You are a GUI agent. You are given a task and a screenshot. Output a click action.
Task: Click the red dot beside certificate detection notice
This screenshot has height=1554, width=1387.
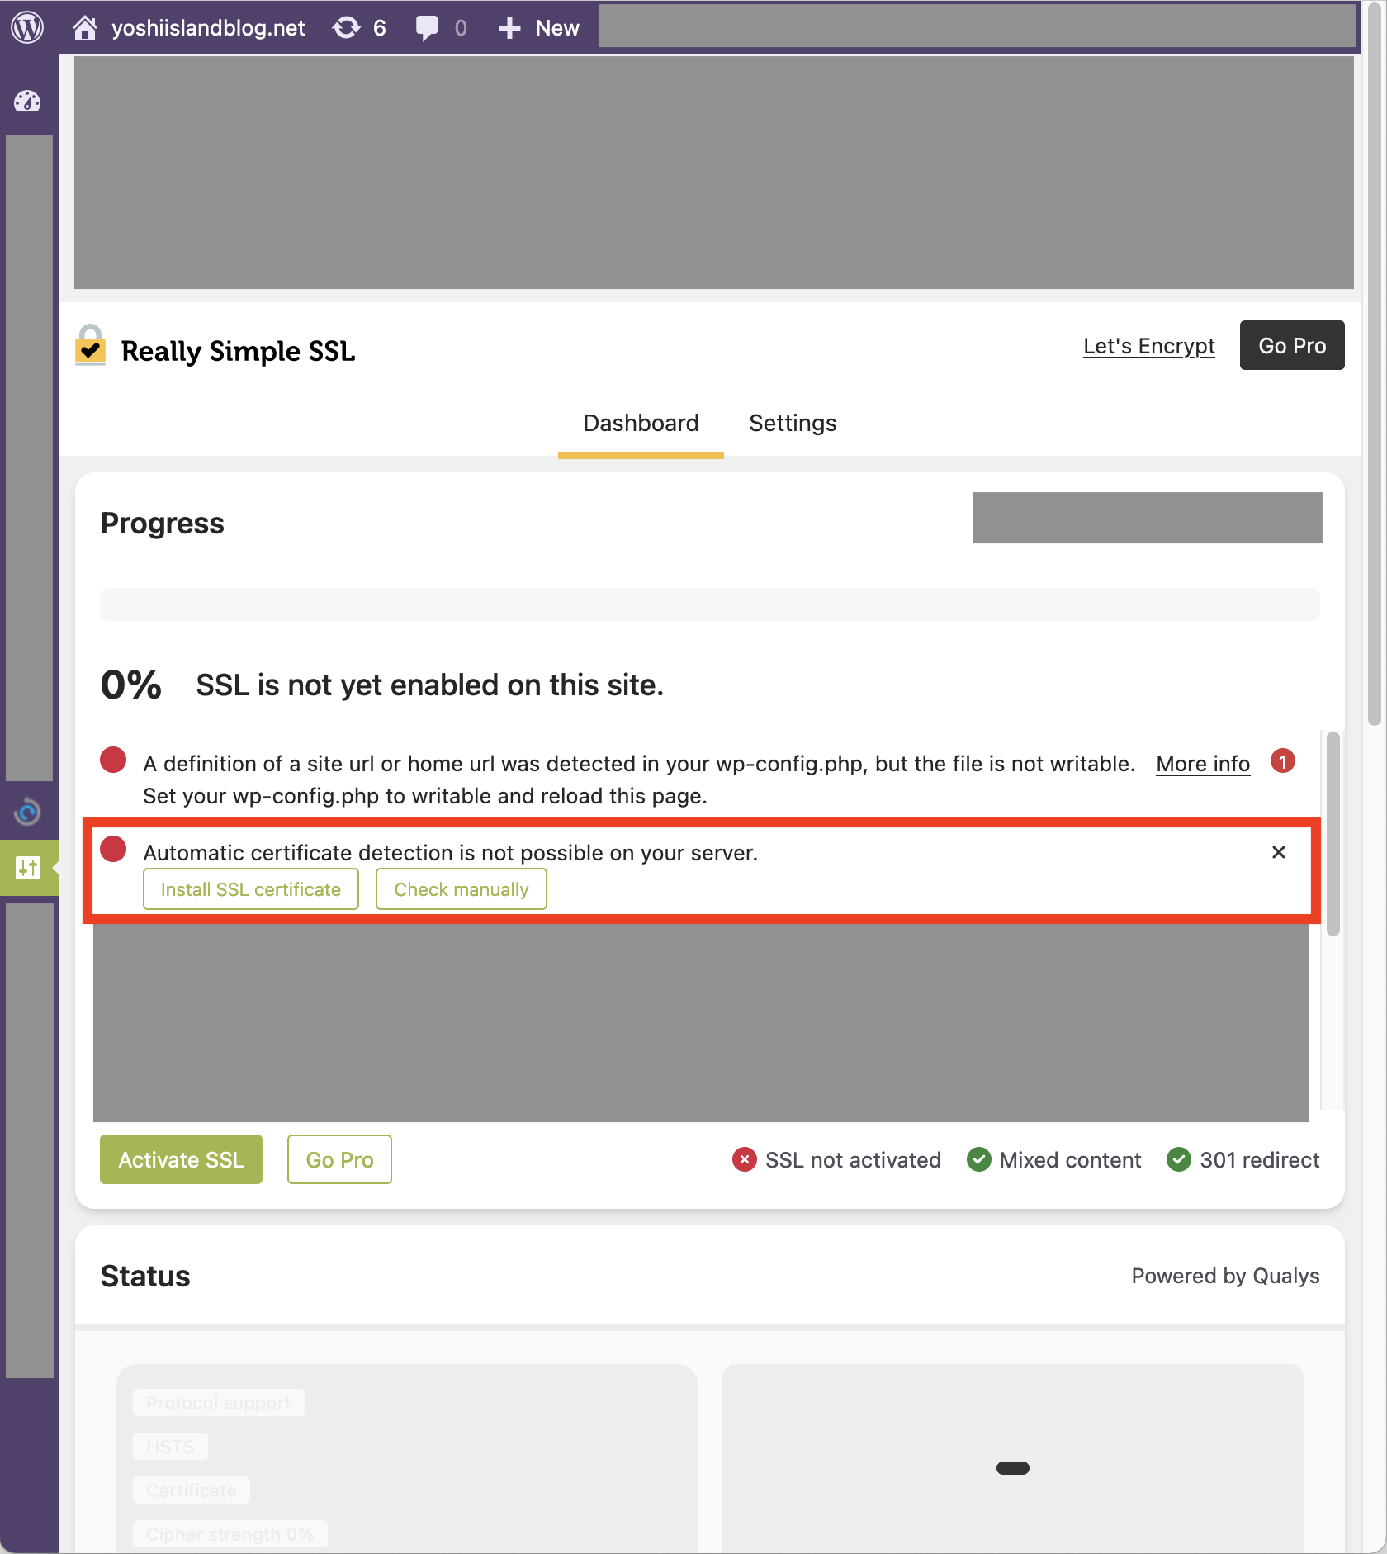113,849
